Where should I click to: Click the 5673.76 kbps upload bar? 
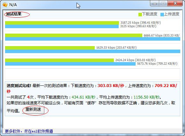tap(70, 64)
